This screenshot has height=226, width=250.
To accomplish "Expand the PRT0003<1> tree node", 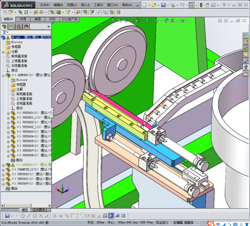I will click(x=8, y=133).
